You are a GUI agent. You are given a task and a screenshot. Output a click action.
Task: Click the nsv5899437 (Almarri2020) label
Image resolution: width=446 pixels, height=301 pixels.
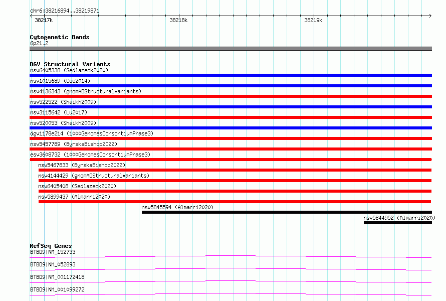click(x=74, y=197)
